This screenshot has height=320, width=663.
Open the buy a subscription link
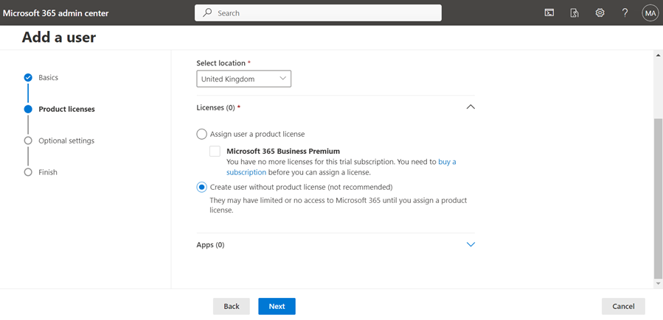click(x=341, y=167)
